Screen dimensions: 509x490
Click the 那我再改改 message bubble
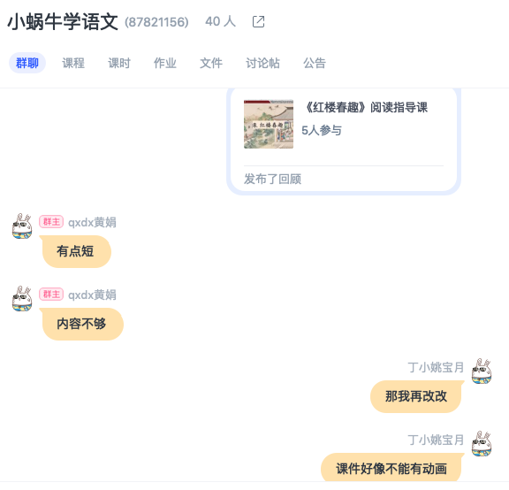point(416,396)
